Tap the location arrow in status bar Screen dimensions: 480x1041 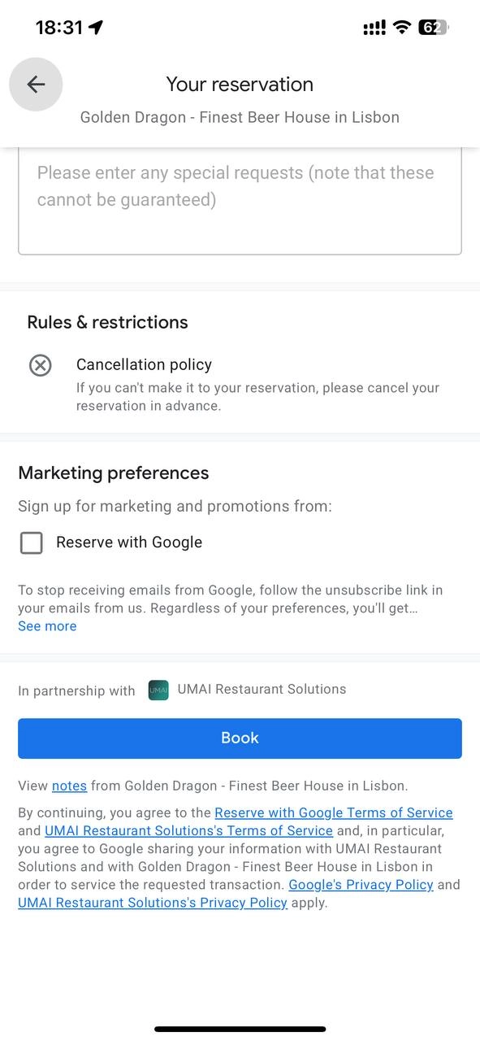click(x=96, y=28)
